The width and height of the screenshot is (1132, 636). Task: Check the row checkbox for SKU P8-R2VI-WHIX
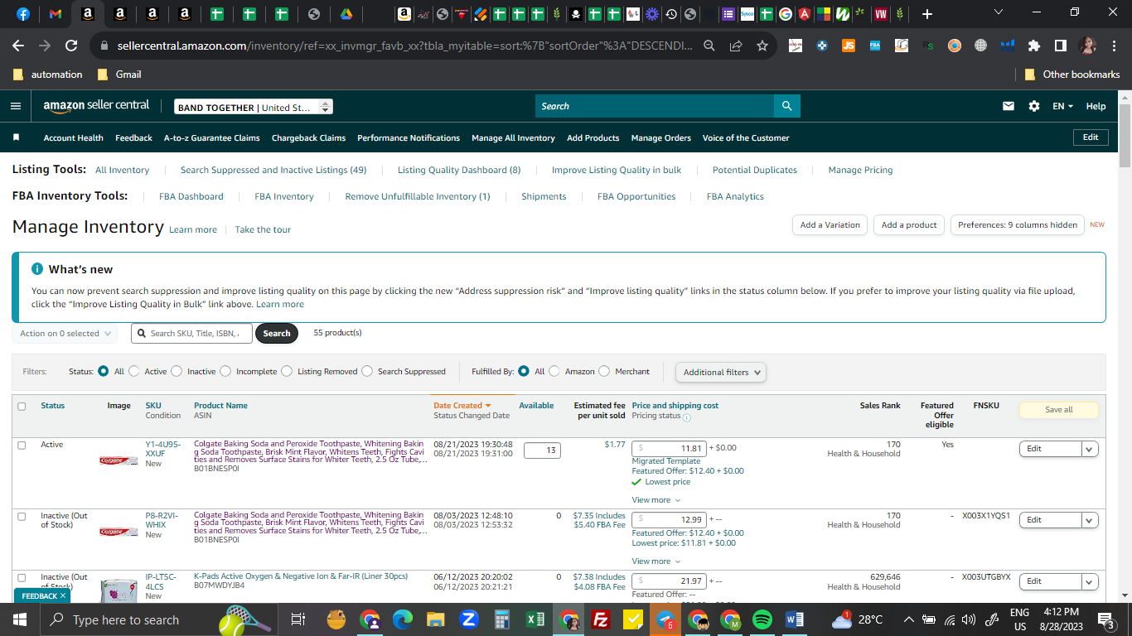coord(22,516)
